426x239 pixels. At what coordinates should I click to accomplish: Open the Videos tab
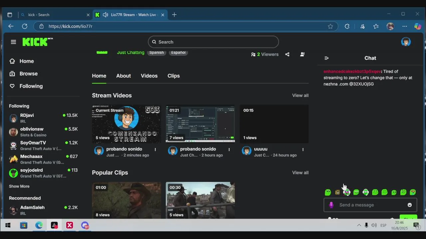coord(149,76)
